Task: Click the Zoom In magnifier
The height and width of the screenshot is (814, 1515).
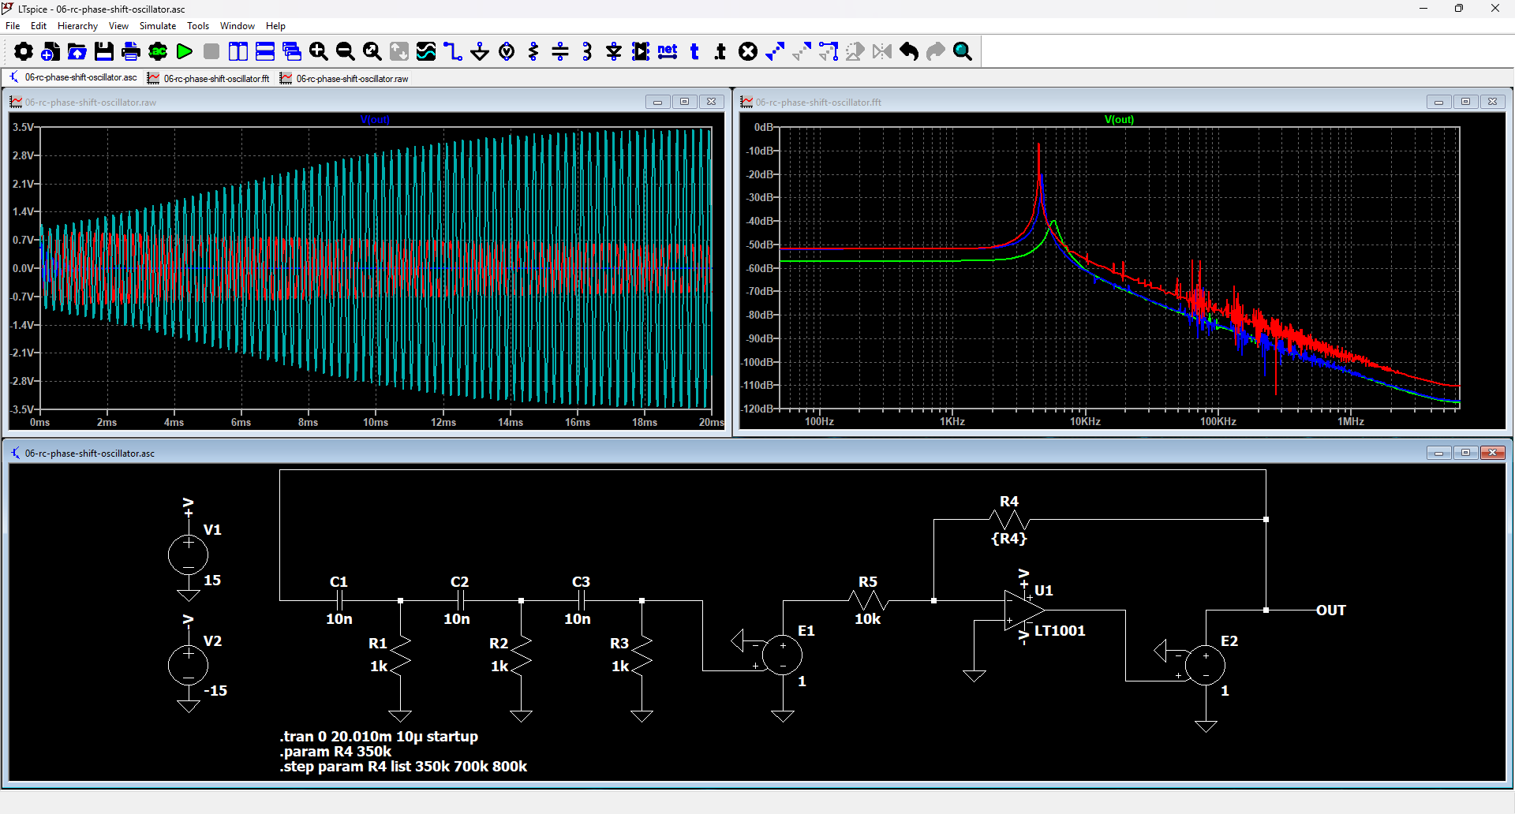Action: (x=319, y=52)
